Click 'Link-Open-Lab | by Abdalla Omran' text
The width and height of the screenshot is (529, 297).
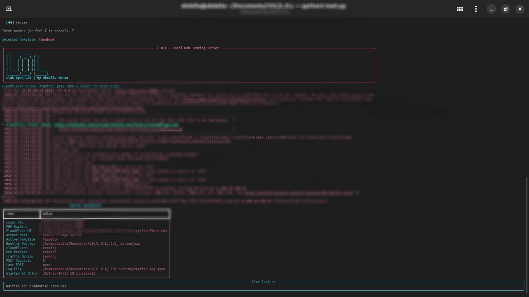pyautogui.click(x=37, y=78)
